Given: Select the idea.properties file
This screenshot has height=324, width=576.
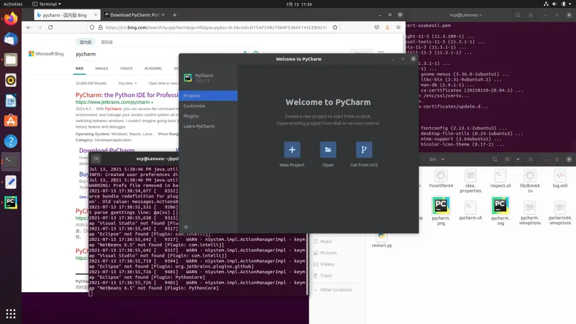Looking at the screenshot, I should pyautogui.click(x=470, y=181).
